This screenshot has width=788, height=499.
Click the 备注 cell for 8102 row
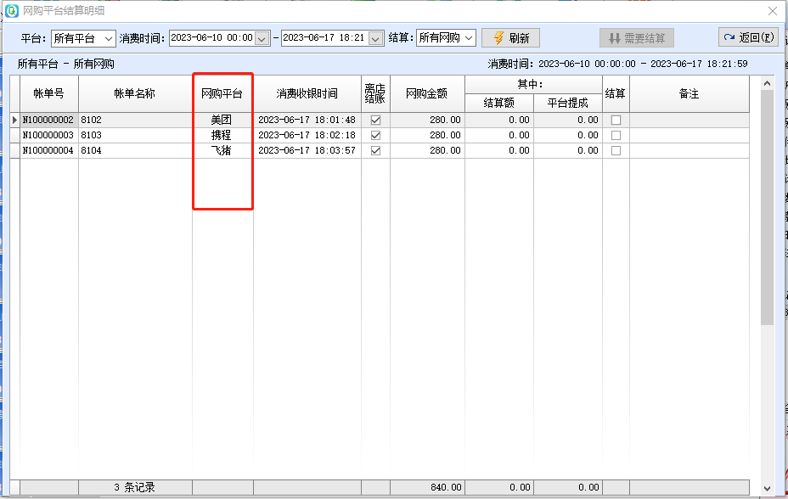point(689,120)
